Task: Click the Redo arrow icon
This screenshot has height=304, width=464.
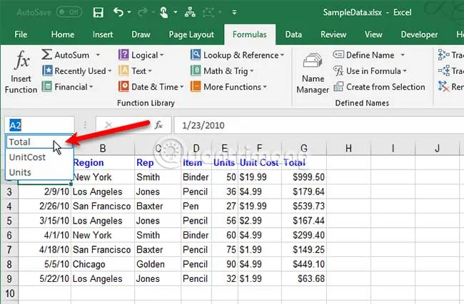Action: (x=143, y=12)
